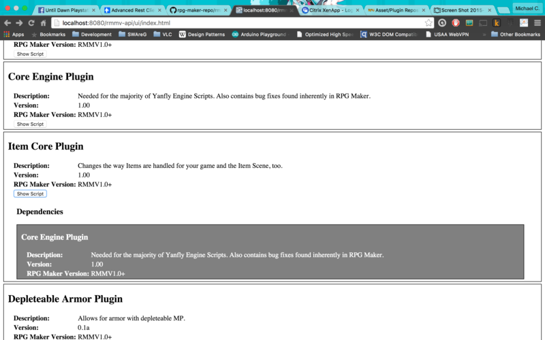Screen dimensions: 545x340
Task: Open the orange 'k' extension icon
Action: pyautogui.click(x=496, y=22)
